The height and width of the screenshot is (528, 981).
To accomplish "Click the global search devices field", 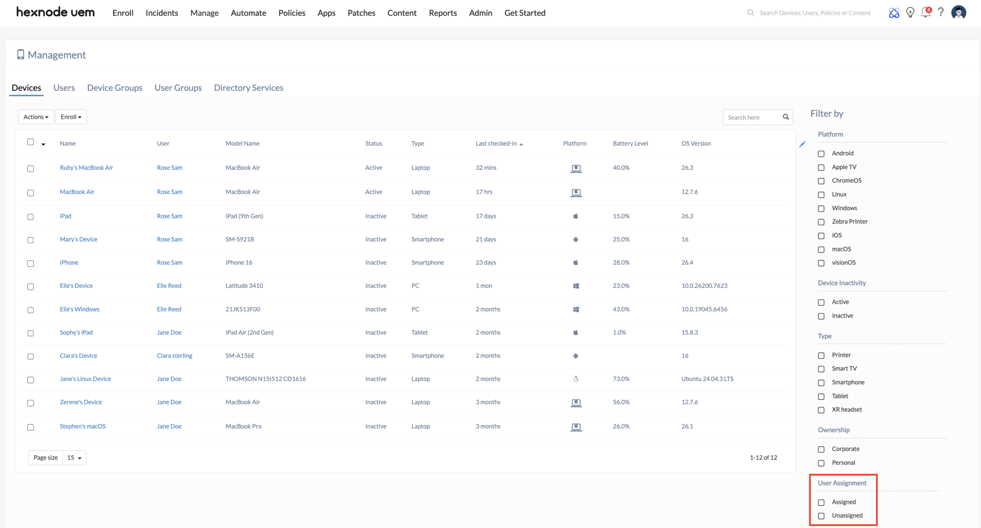I will pyautogui.click(x=815, y=13).
